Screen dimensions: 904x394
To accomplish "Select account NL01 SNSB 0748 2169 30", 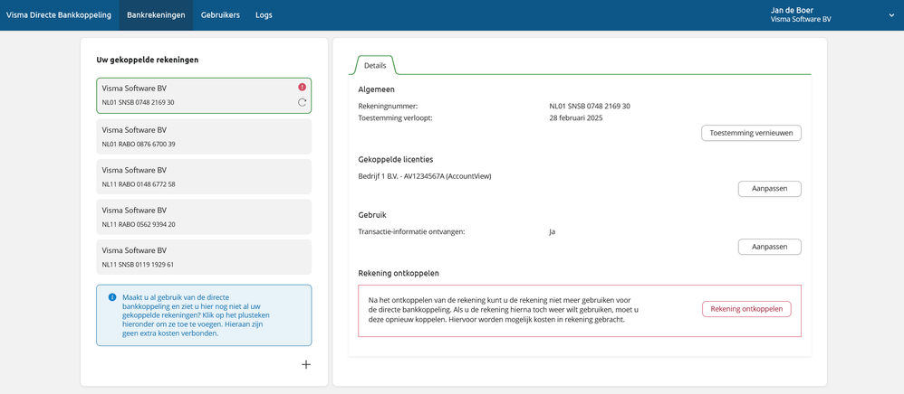I will pyautogui.click(x=204, y=96).
